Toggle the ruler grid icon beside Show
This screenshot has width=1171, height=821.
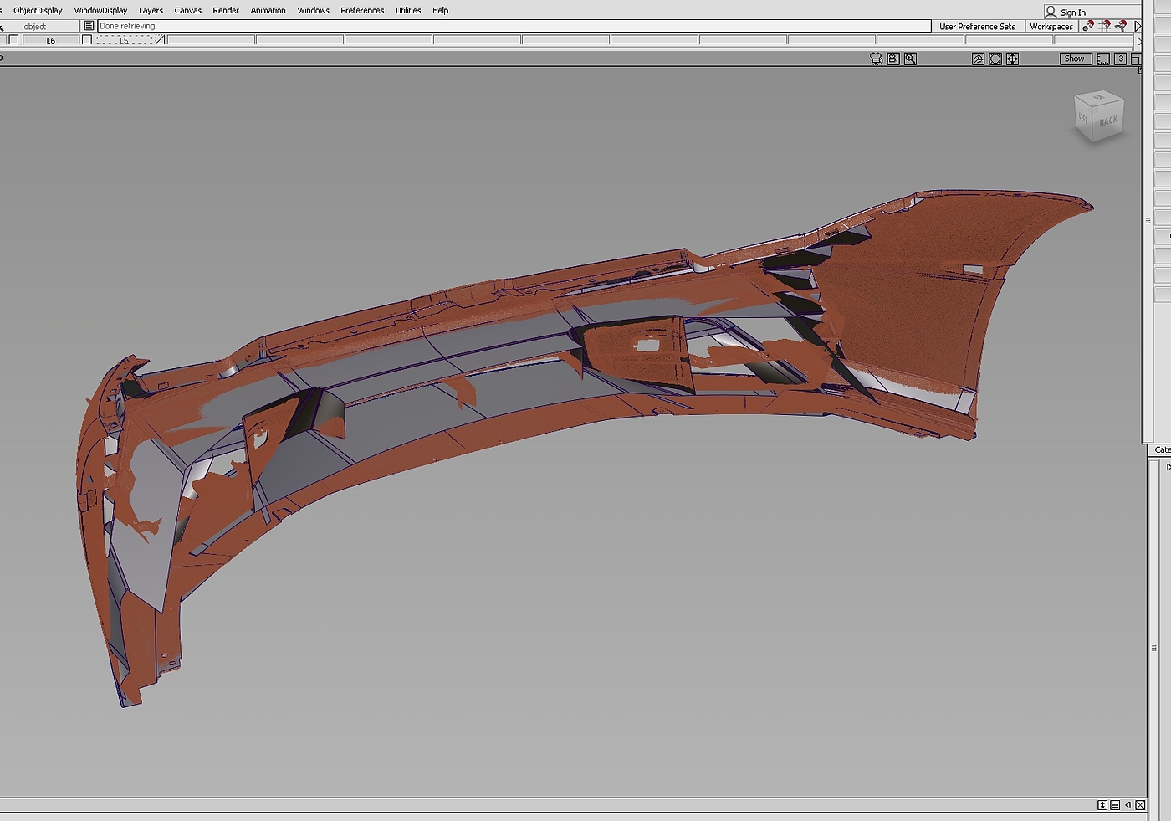(x=1103, y=59)
